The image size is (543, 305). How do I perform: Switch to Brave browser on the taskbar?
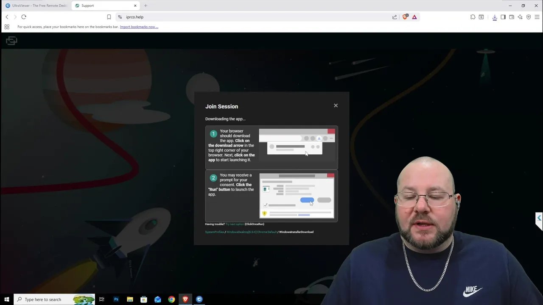point(185,299)
